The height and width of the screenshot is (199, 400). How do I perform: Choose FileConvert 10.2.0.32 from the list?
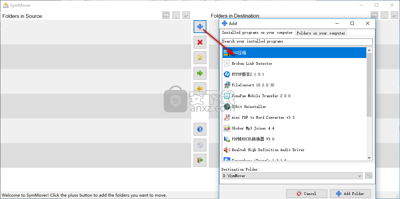pos(294,85)
